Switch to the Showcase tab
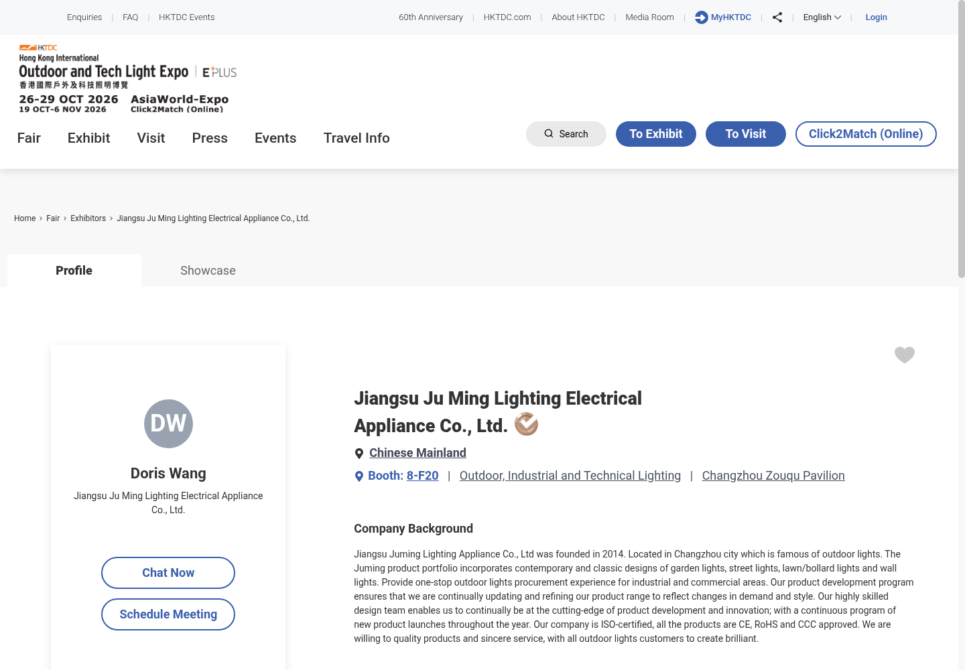Viewport: 965px width, 670px height. (x=208, y=271)
